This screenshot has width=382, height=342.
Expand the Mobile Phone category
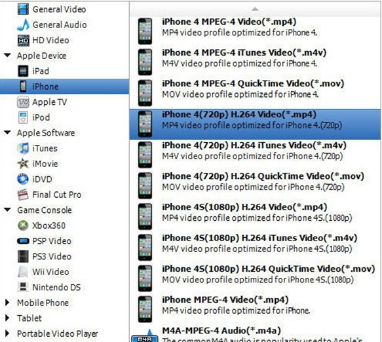point(7,303)
